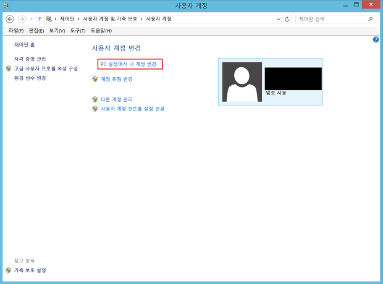383x284 pixels.
Task: Maximize the 사용자 계정 window
Action: (x=356, y=5)
